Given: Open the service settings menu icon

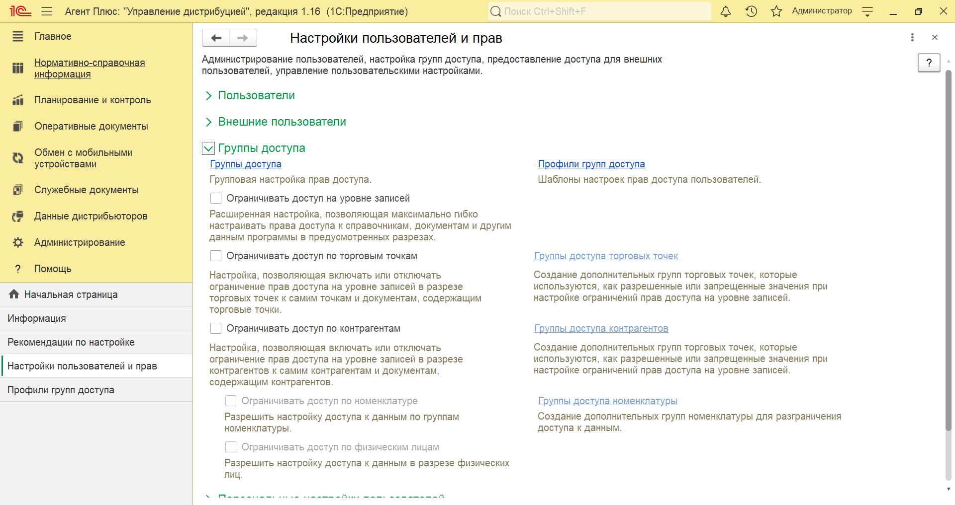Looking at the screenshot, I should 867,11.
